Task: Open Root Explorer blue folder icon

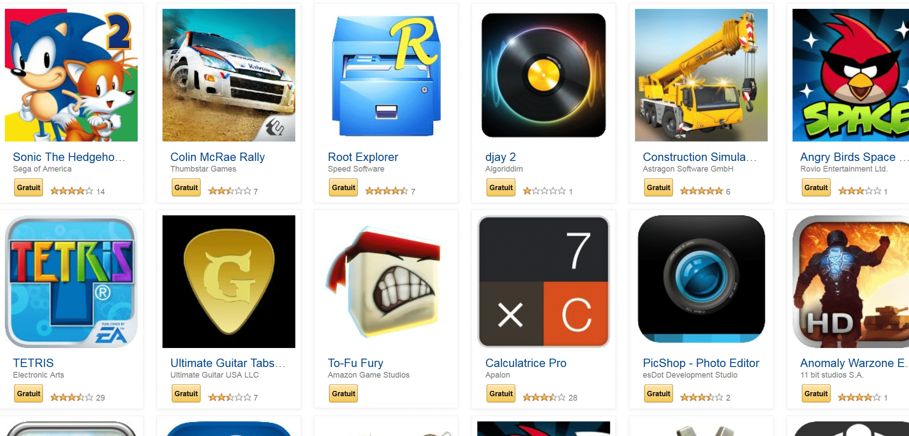Action: [386, 75]
